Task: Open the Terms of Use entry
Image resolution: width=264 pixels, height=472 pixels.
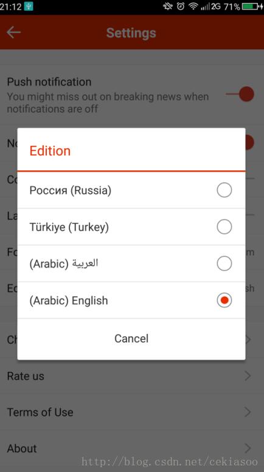Action: click(132, 412)
